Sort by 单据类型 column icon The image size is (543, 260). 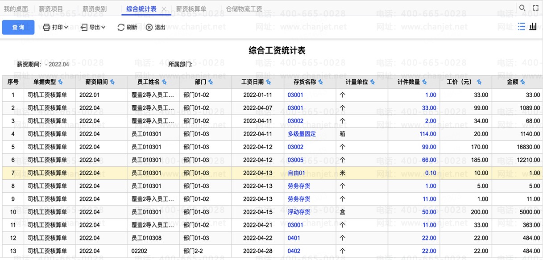61,83
